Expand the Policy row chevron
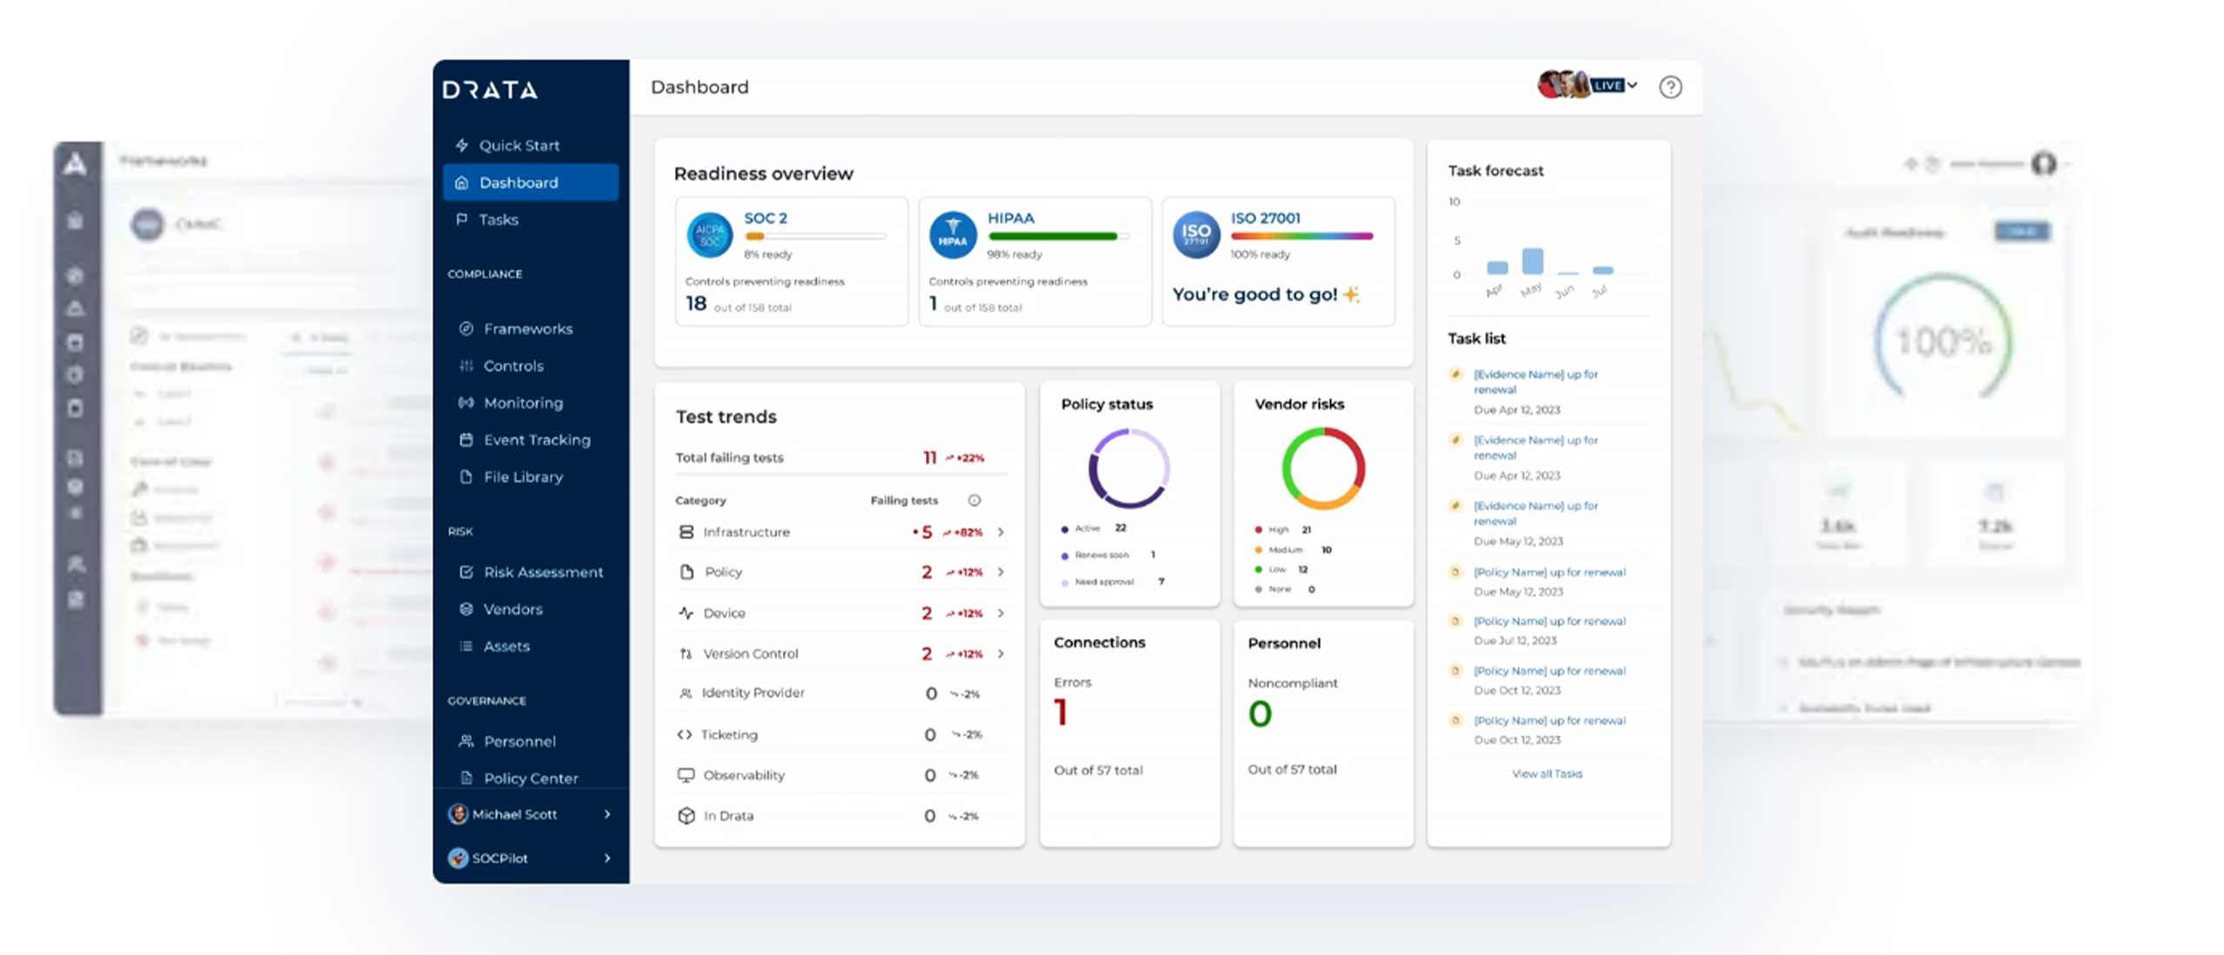Screen dimensions: 2224x955 coord(1001,572)
